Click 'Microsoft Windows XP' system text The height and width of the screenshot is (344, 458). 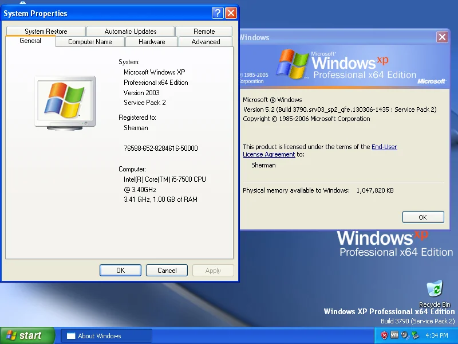click(154, 72)
